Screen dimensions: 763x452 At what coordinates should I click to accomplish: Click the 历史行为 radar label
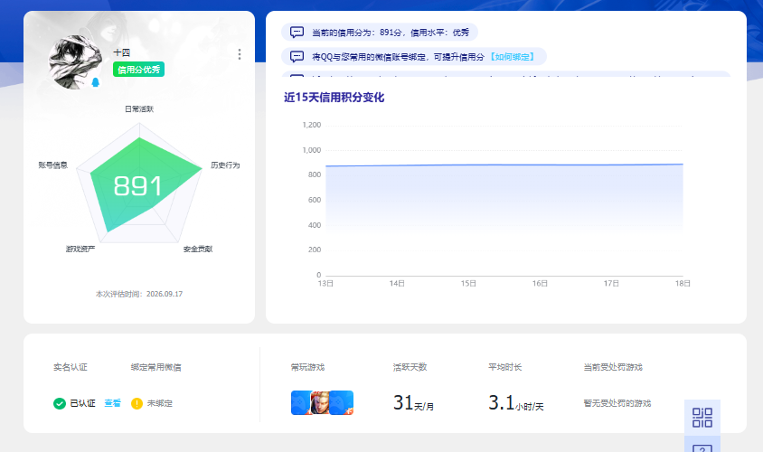pos(225,165)
